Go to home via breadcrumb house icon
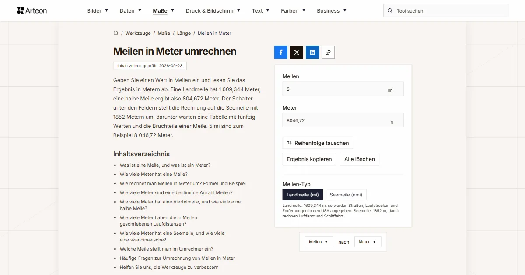The image size is (525, 275). [116, 33]
